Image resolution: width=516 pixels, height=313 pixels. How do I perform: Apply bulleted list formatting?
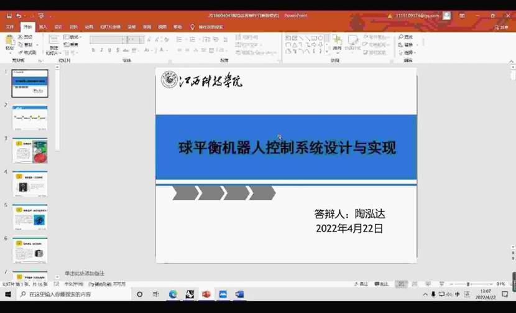point(179,40)
